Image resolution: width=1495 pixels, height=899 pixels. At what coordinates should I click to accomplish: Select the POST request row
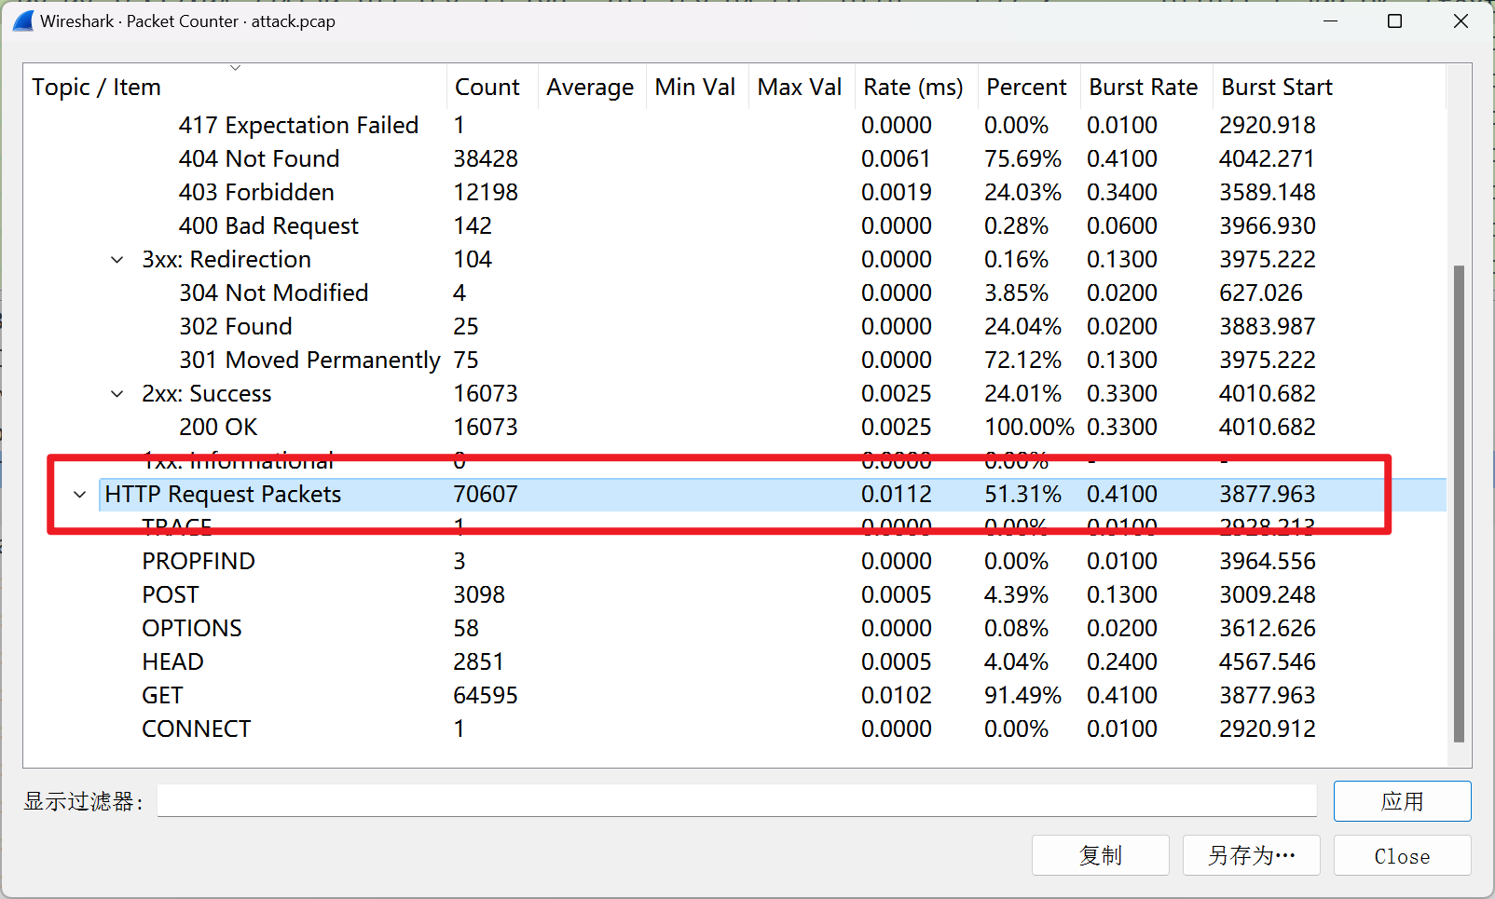click(734, 595)
